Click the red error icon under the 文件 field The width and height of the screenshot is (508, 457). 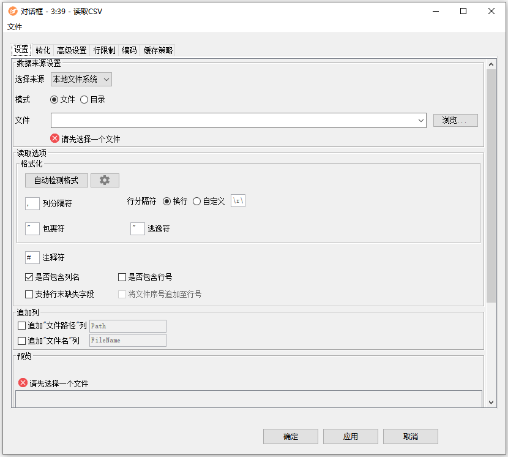(54, 138)
